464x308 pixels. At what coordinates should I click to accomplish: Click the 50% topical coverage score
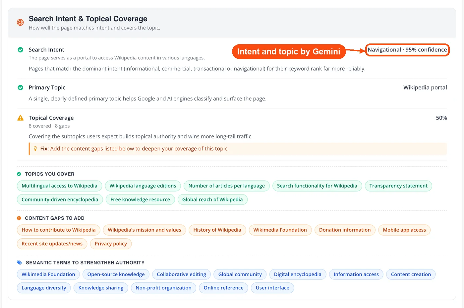(x=441, y=118)
